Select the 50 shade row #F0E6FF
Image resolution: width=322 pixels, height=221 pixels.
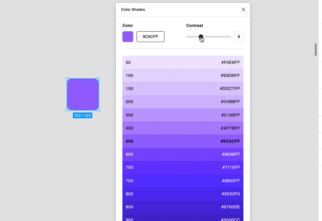tap(183, 62)
